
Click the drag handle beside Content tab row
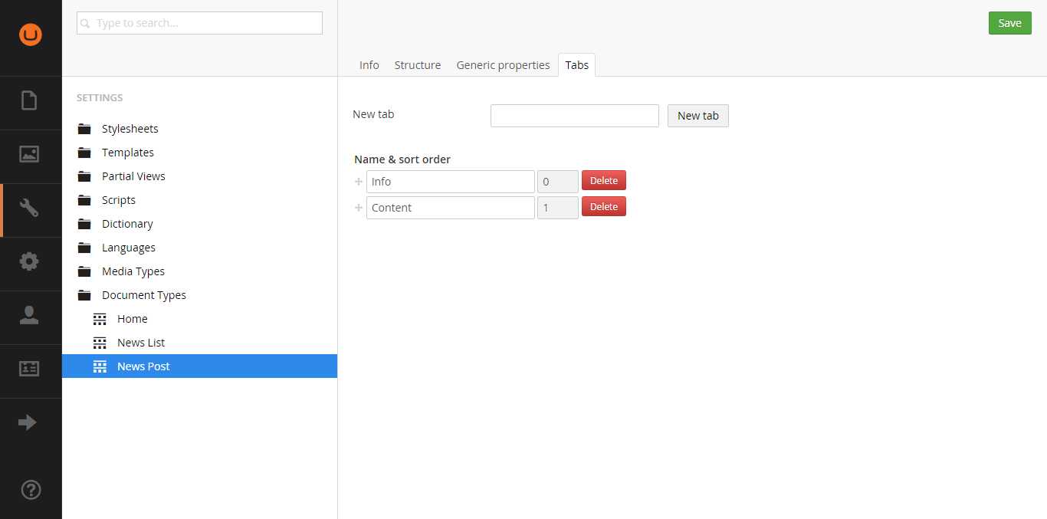click(359, 208)
